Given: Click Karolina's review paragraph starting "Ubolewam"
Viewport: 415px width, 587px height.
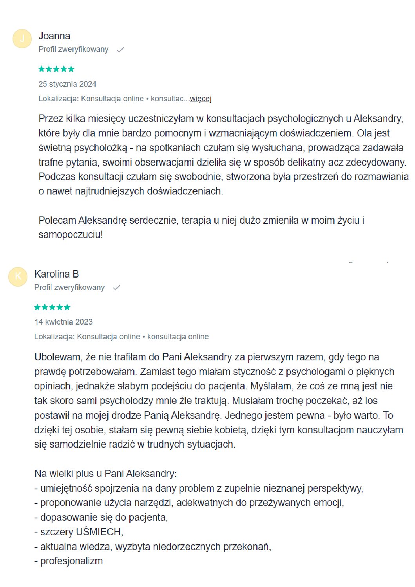Looking at the screenshot, I should coord(217,400).
